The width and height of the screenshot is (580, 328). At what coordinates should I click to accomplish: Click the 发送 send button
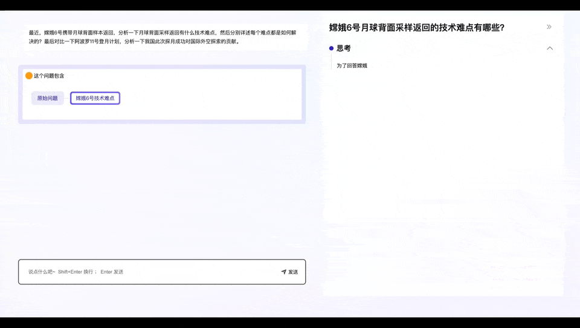click(289, 272)
